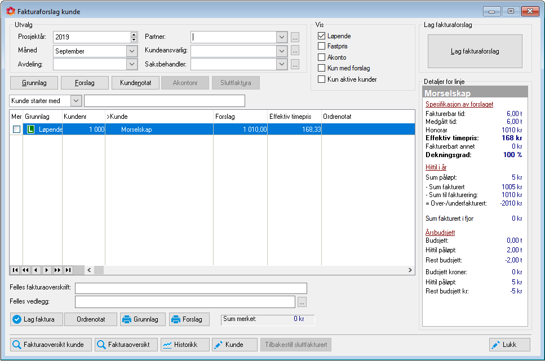This screenshot has height=361, width=545.
Task: Enable the Akonto checkbox
Action: [321, 57]
